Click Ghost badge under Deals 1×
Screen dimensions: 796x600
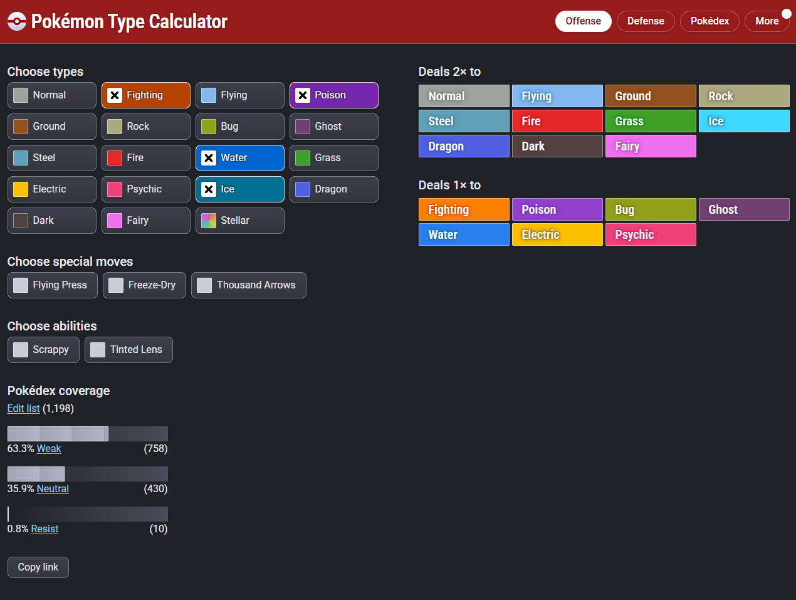tap(744, 209)
